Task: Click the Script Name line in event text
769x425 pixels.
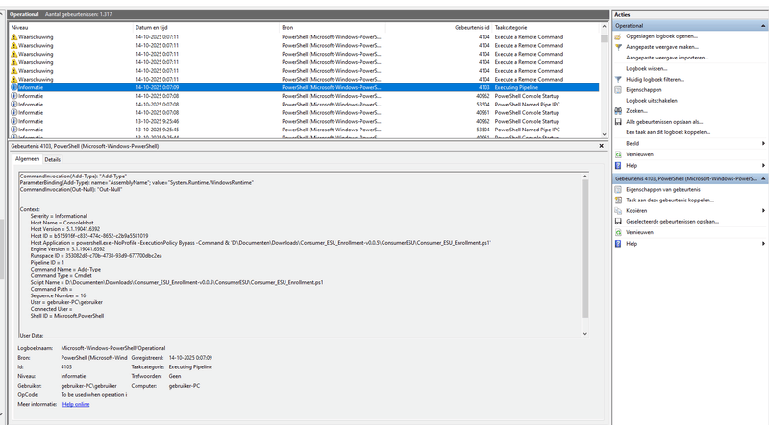Action: click(177, 282)
